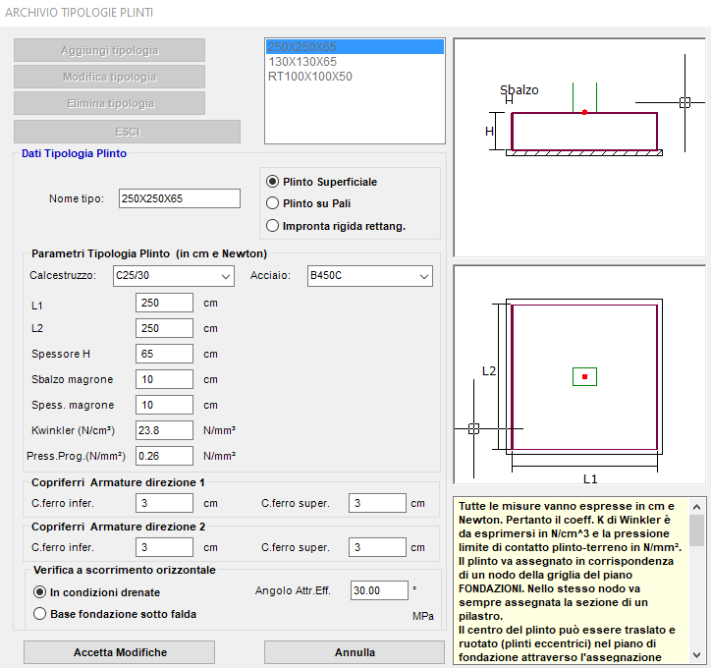The image size is (711, 668).
Task: Click the L1 dimension label in plan drawing
Action: (590, 478)
